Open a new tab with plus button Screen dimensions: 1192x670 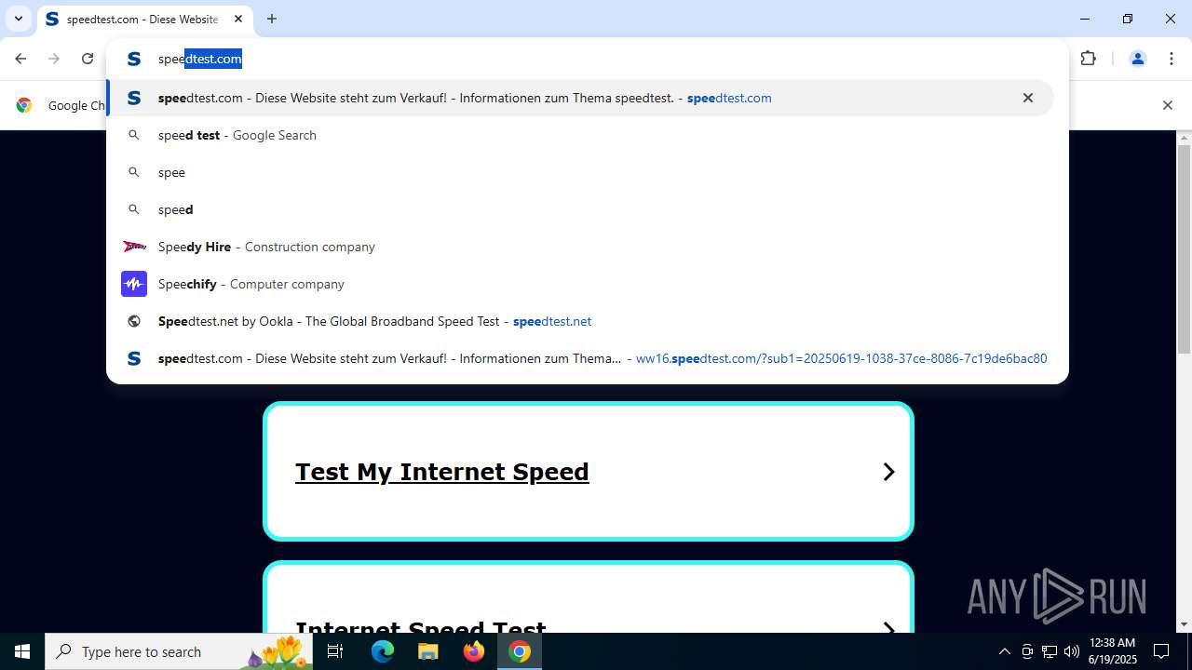pyautogui.click(x=272, y=19)
